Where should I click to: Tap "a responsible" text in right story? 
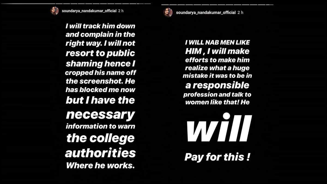(217, 85)
